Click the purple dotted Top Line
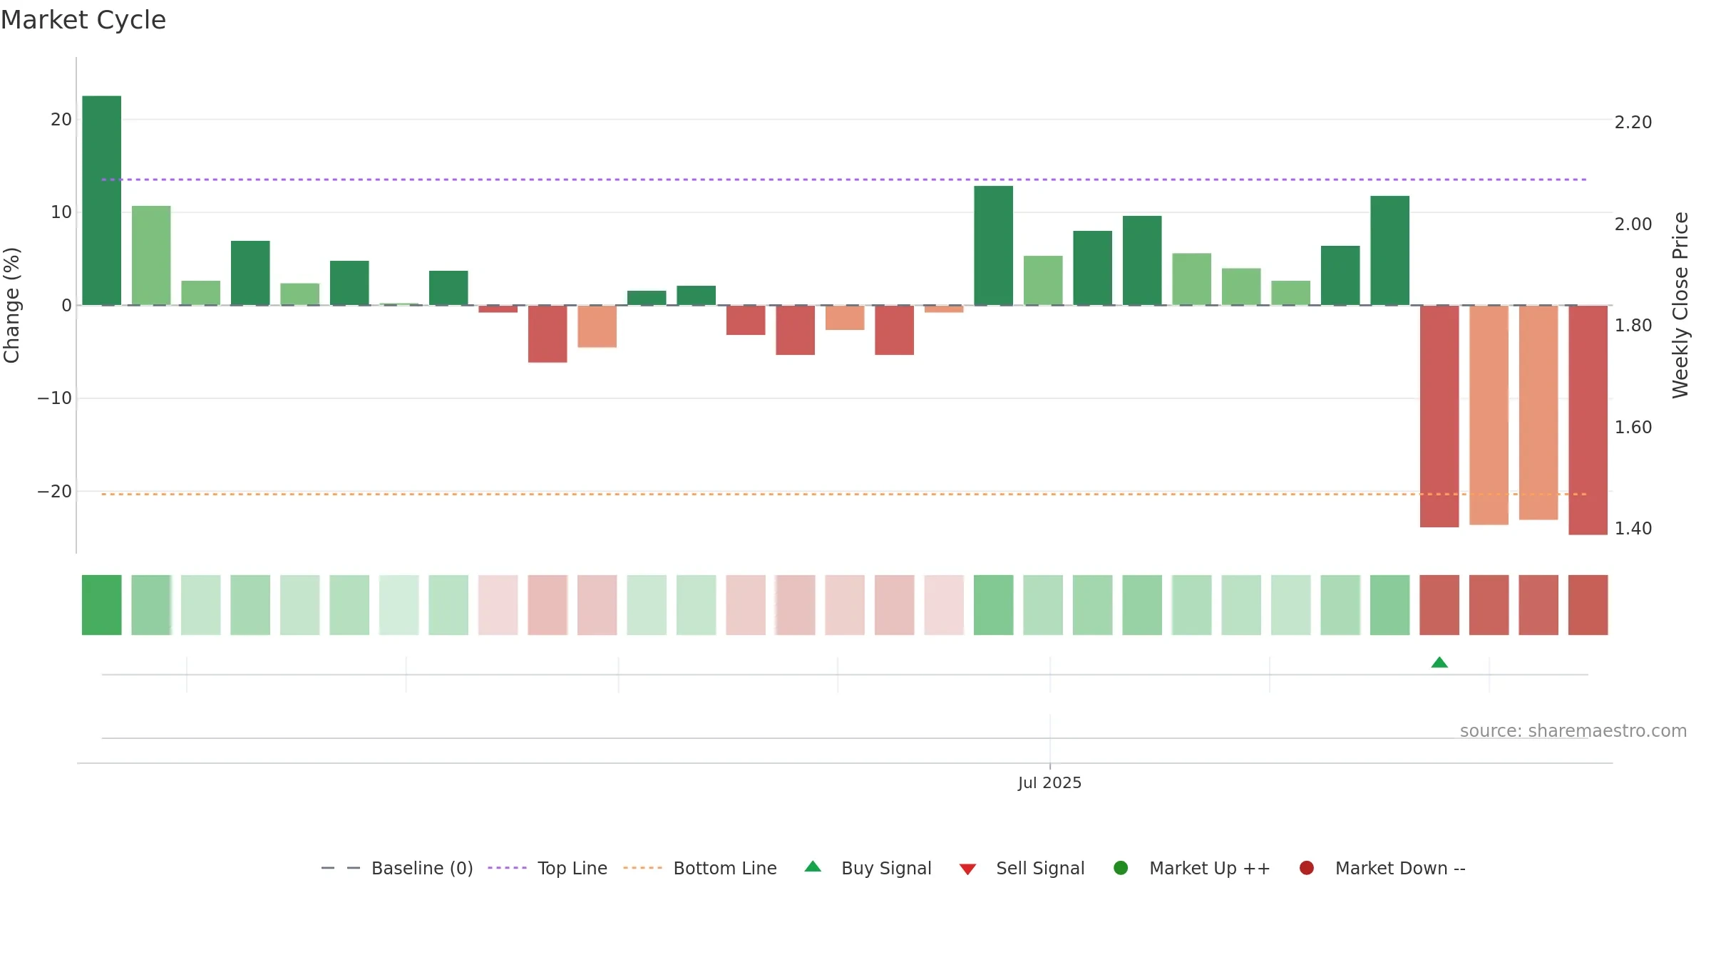1711x962 pixels. 844,180
